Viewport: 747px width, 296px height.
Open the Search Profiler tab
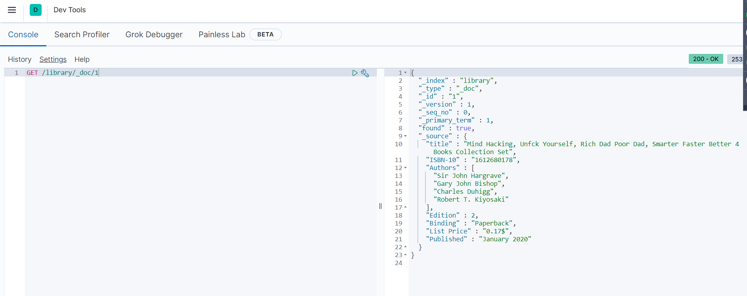click(x=82, y=34)
